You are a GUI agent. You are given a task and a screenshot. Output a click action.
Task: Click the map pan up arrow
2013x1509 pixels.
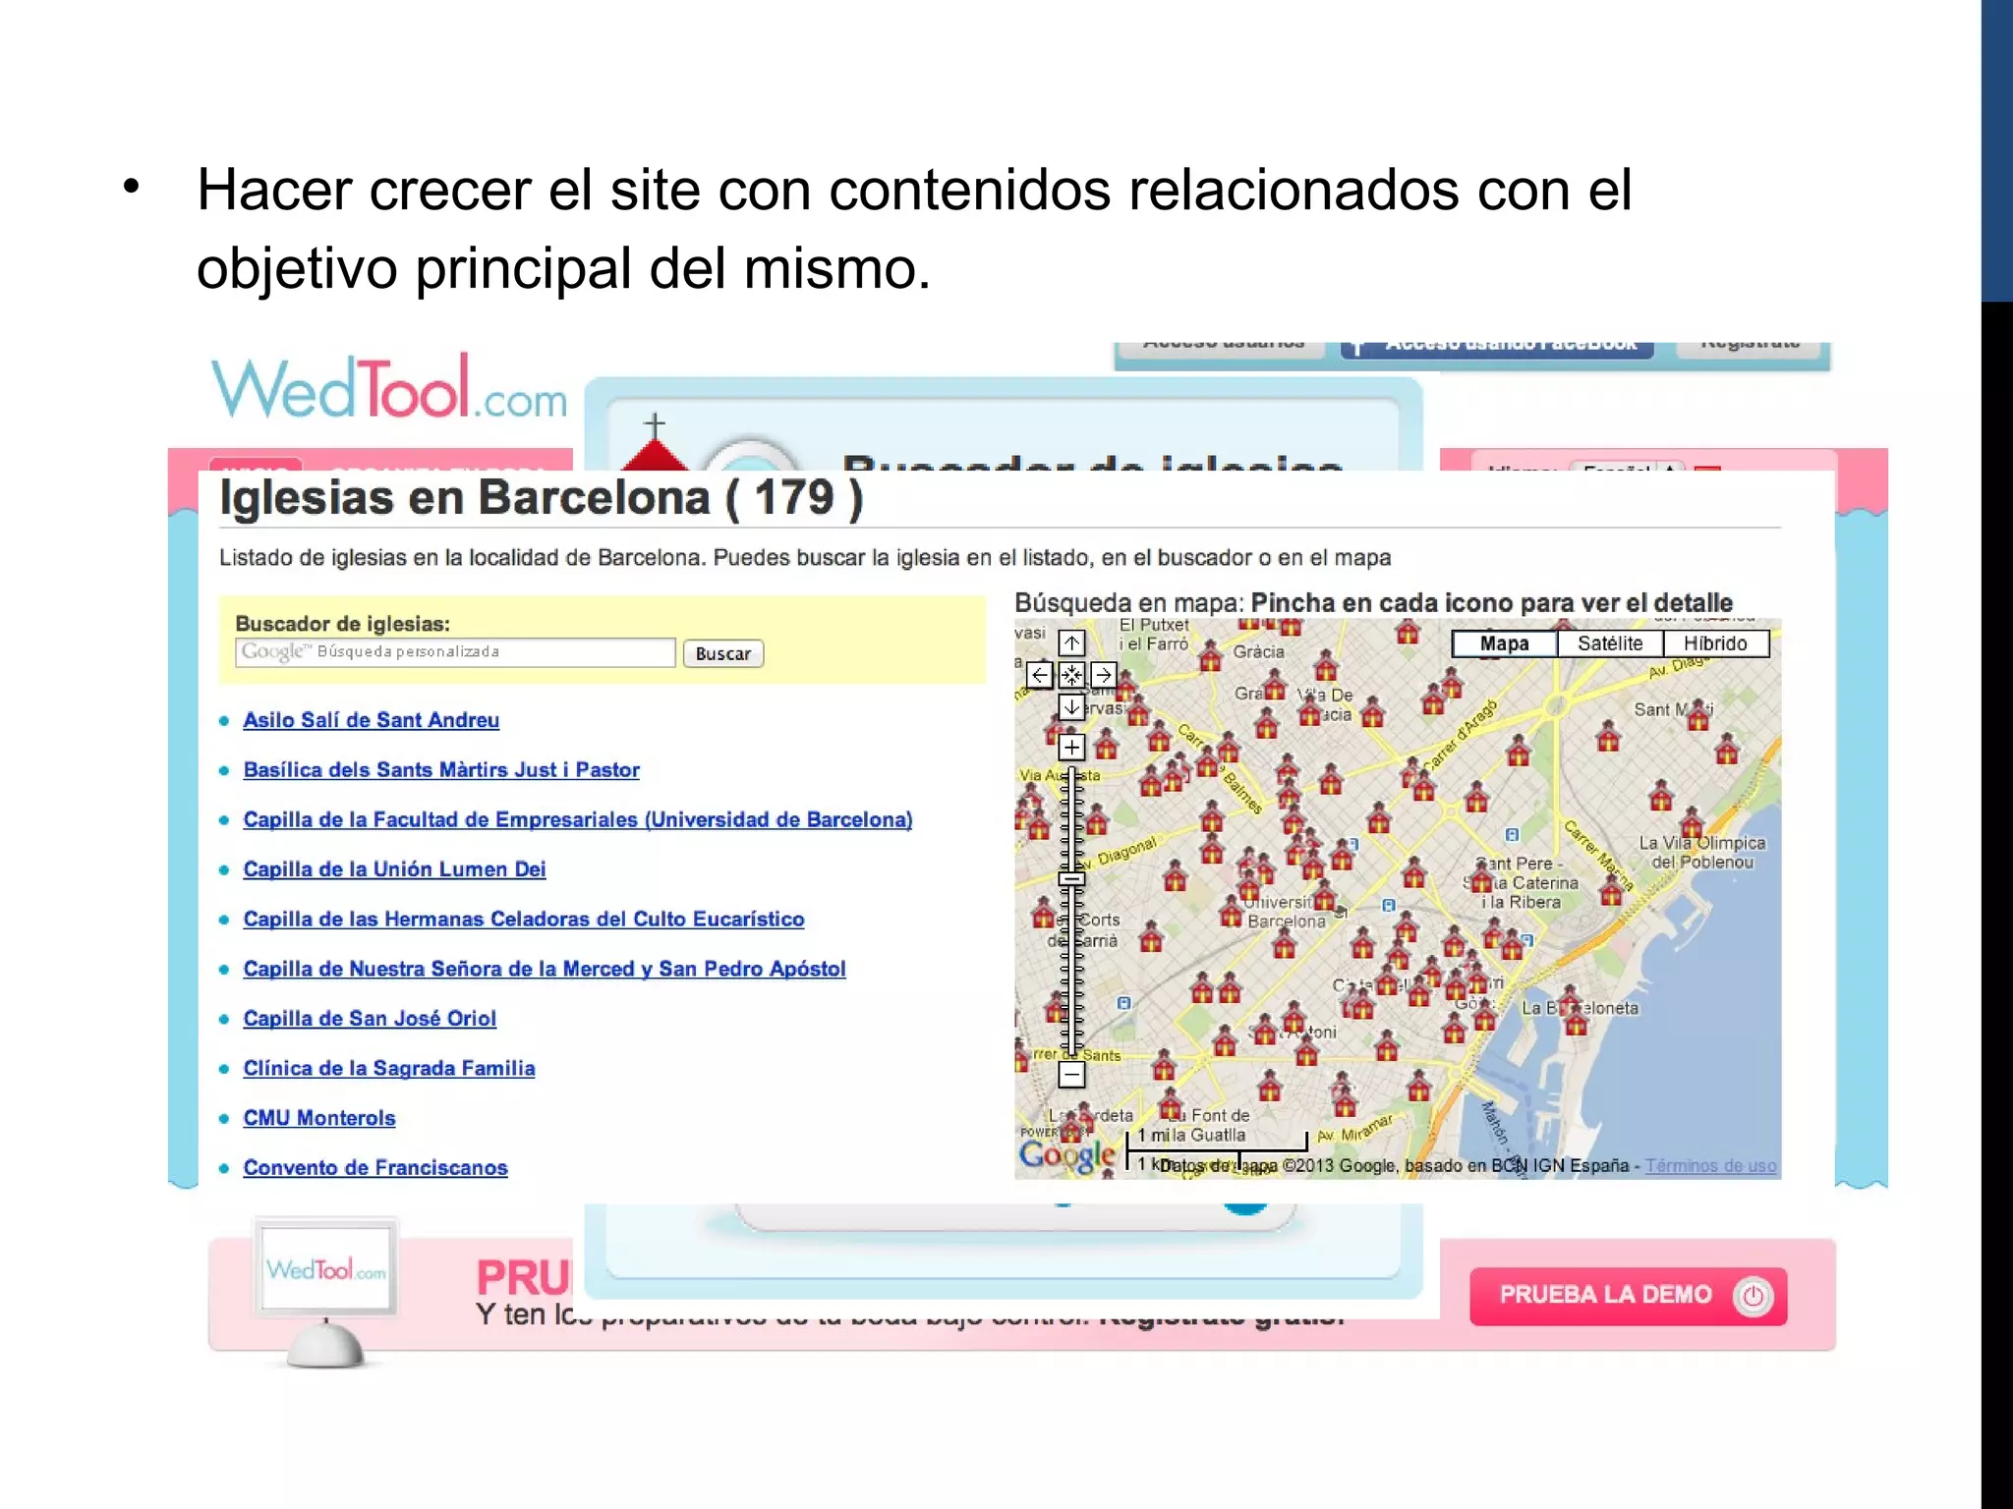(1071, 643)
